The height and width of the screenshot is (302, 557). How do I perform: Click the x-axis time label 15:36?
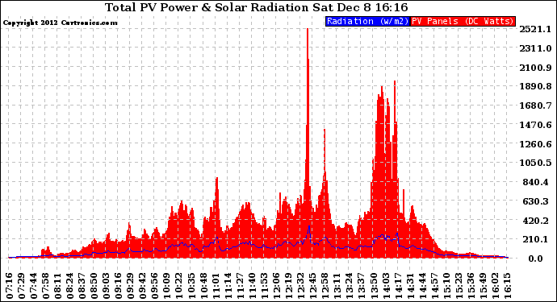point(471,285)
